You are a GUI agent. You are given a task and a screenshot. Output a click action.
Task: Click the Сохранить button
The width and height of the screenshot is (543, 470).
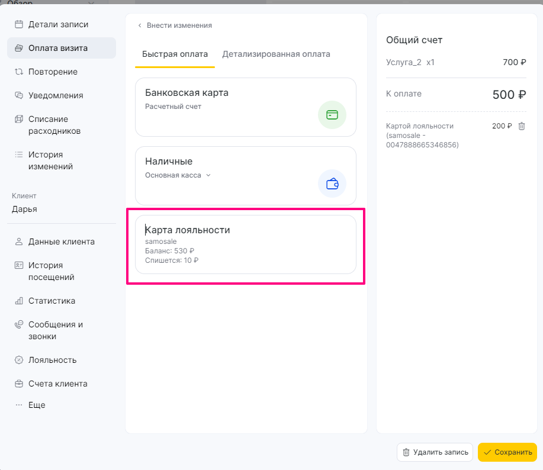click(x=507, y=452)
